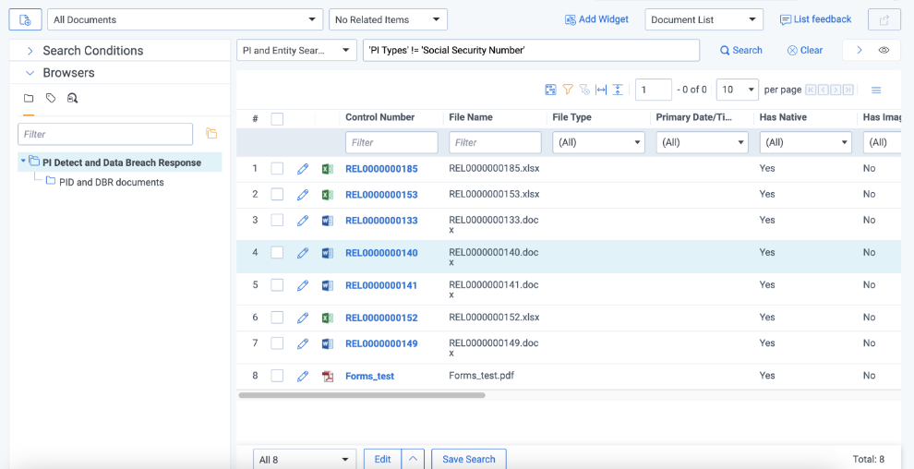Open the Document List dropdown
914x469 pixels.
pyautogui.click(x=704, y=19)
